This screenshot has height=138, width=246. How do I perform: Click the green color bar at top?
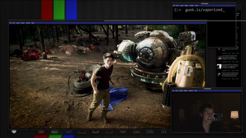click(59, 10)
